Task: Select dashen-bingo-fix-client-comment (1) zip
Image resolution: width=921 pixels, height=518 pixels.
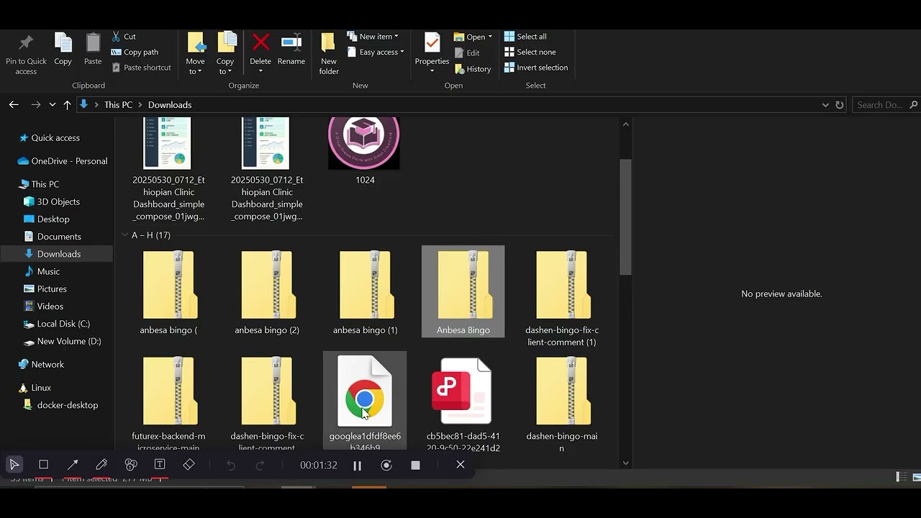Action: click(x=562, y=297)
